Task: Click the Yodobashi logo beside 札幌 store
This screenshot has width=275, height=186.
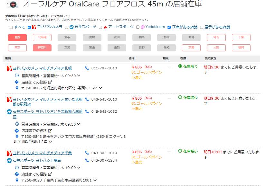Action: pos(9,68)
